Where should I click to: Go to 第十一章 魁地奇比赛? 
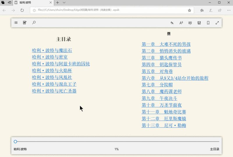point(164,112)
